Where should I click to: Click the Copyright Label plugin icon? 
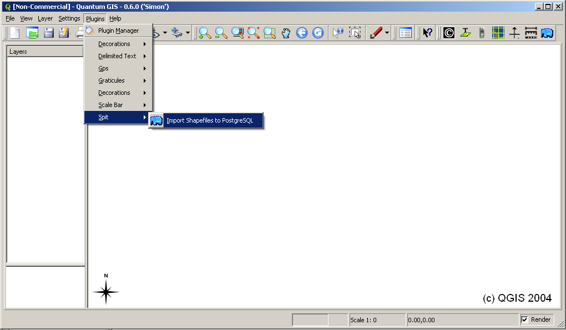tap(449, 33)
